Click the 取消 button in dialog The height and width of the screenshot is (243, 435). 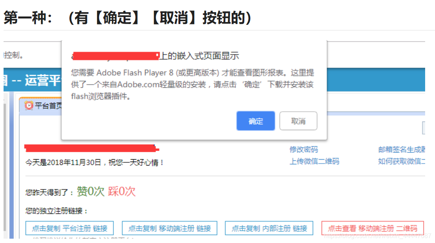pyautogui.click(x=298, y=121)
